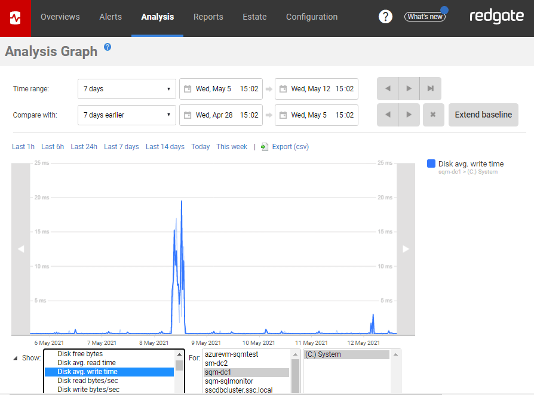Open the Time range dropdown showing 7 days
534x395 pixels.
pos(127,88)
